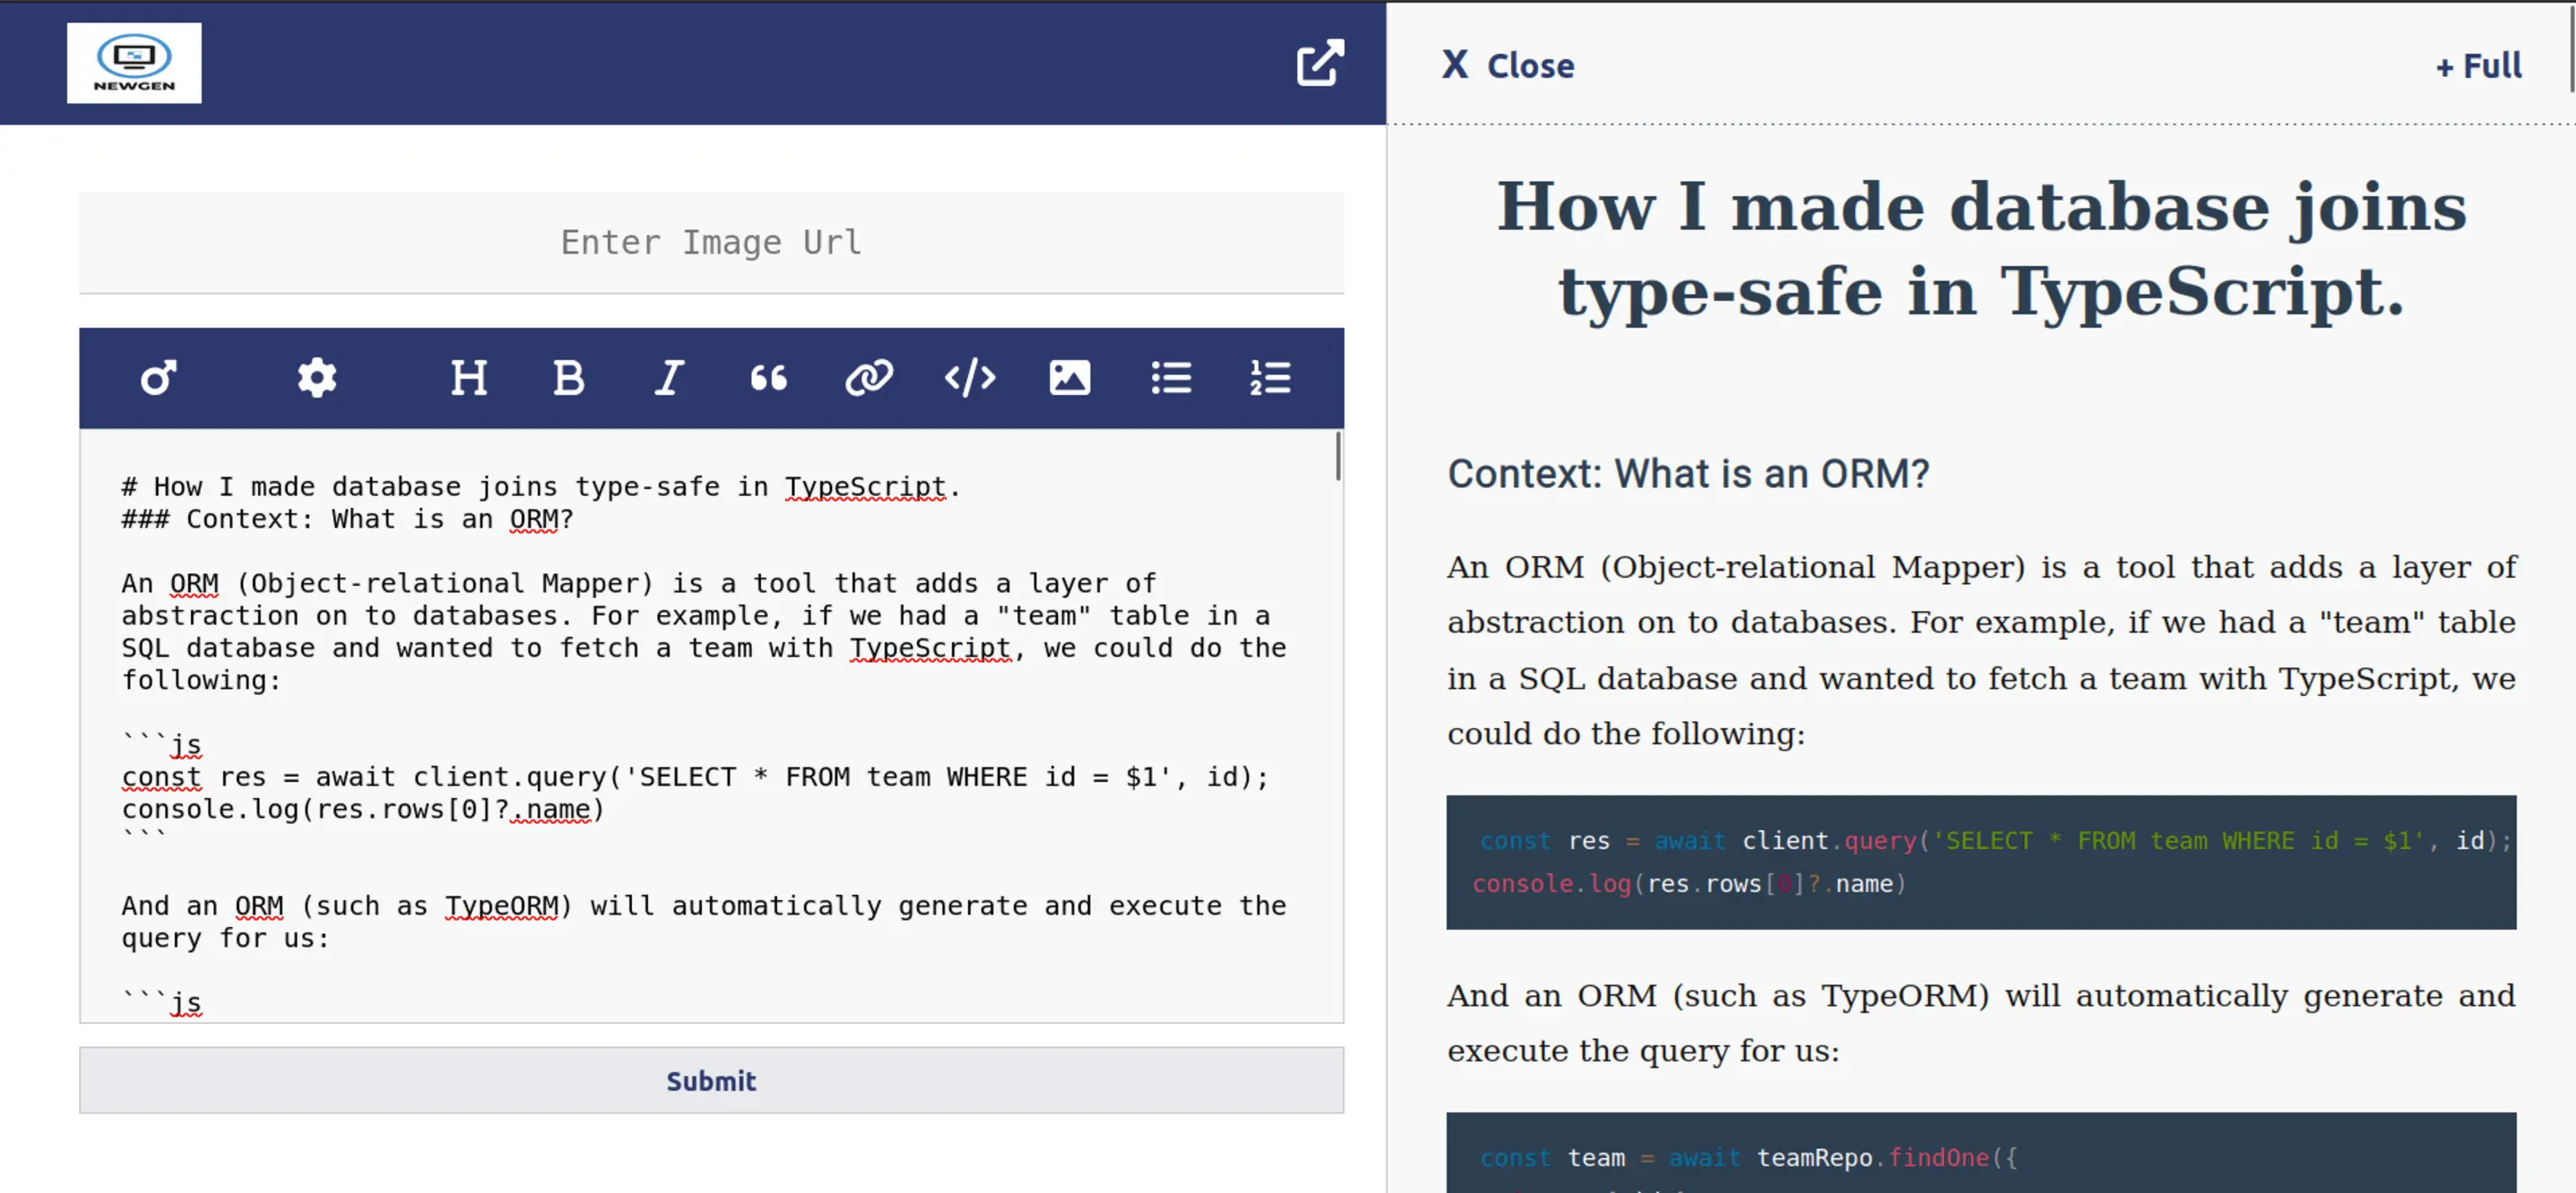Screen dimensions: 2576x1193
Task: Click the Newgen logo
Action: click(x=134, y=63)
